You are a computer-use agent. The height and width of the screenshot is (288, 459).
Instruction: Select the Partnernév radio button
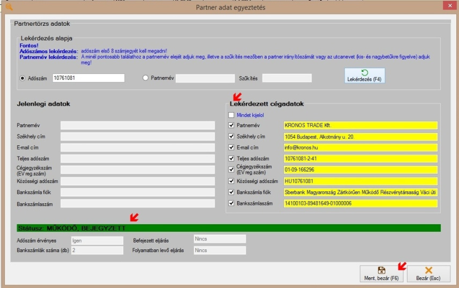pyautogui.click(x=145, y=78)
